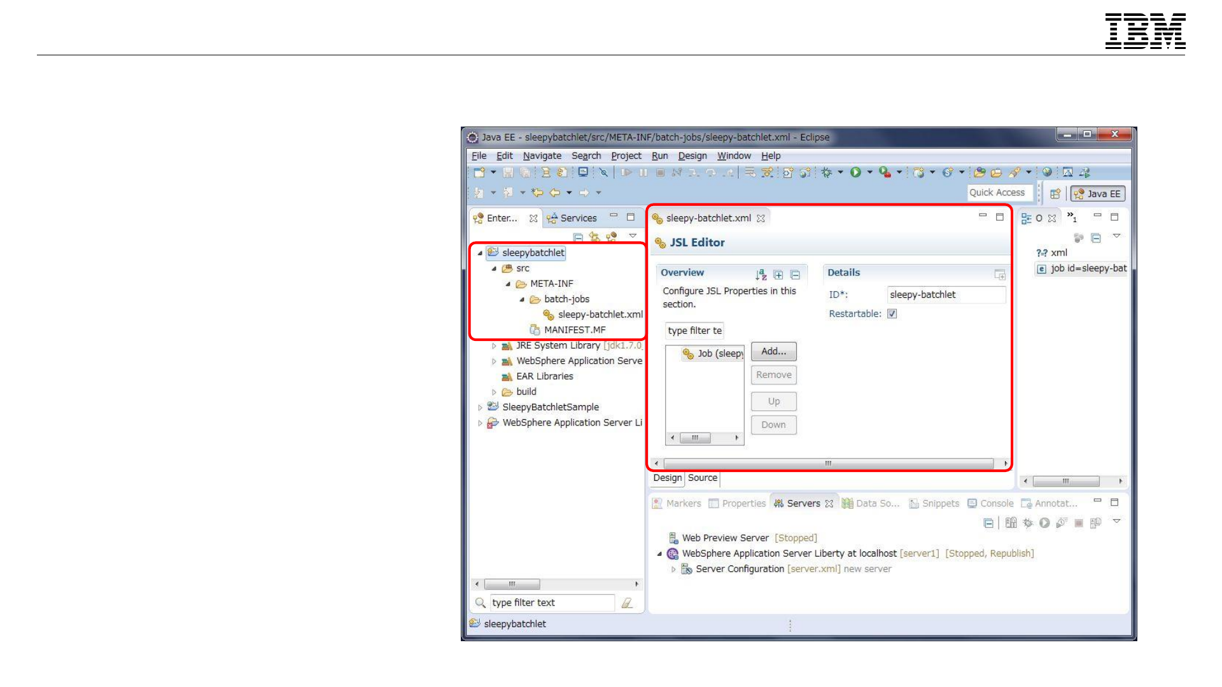The height and width of the screenshot is (687, 1222).
Task: Open the Run dropdown arrow in toolbar
Action: coord(870,172)
